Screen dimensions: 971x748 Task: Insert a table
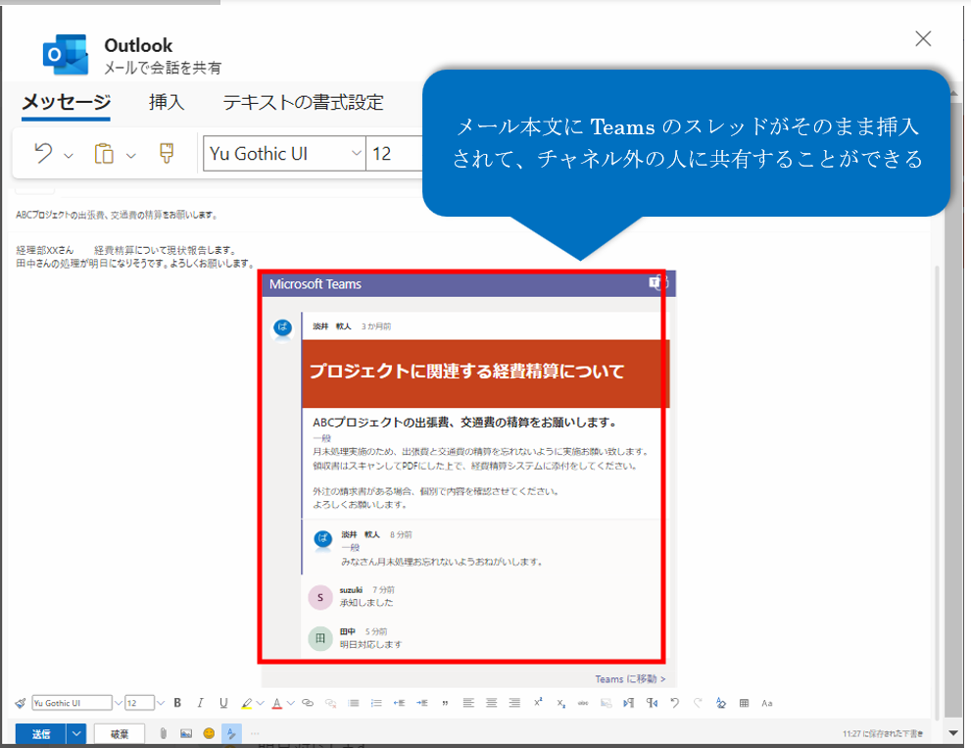[745, 703]
